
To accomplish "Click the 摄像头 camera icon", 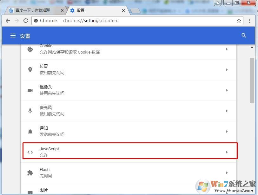I will [30, 90].
